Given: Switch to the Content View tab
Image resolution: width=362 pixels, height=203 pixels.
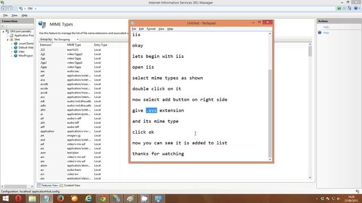Looking at the screenshot, I should (70, 186).
